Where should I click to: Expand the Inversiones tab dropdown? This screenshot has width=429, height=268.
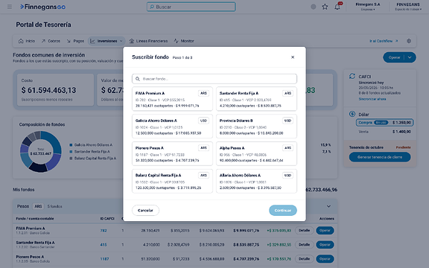[121, 41]
